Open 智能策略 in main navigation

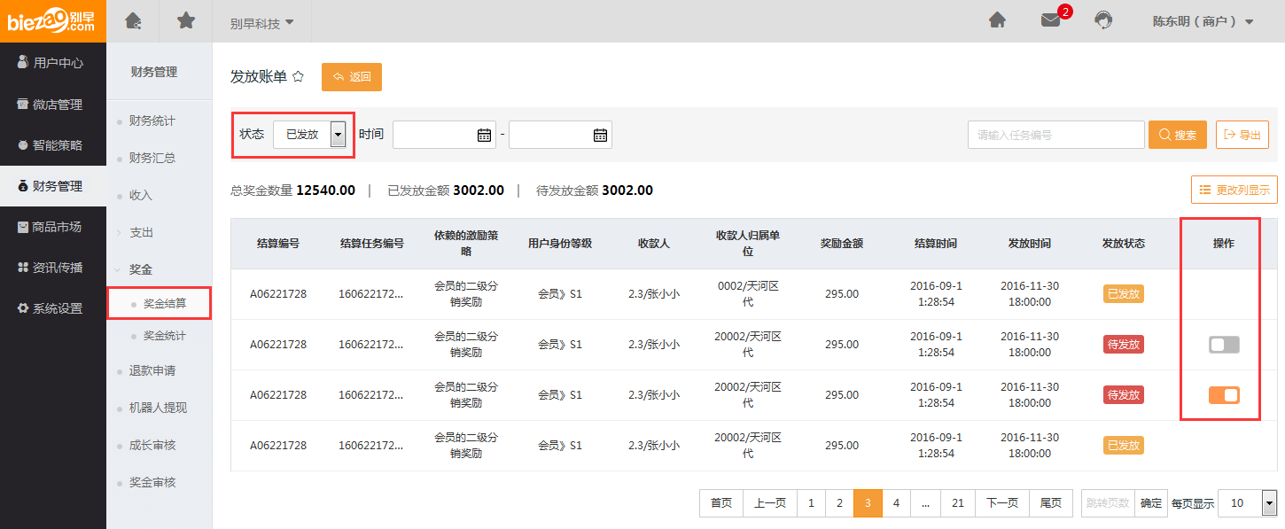click(x=53, y=145)
